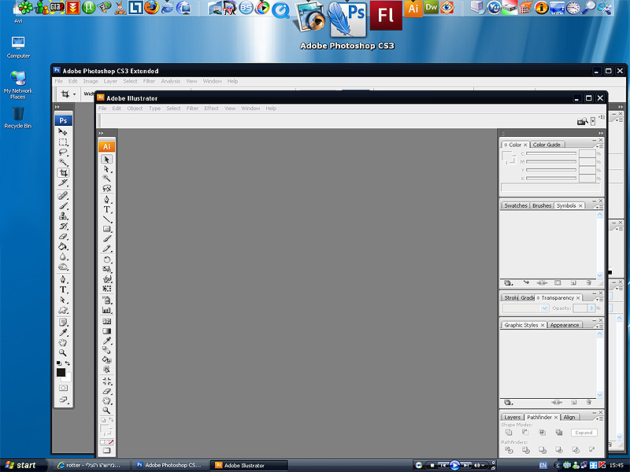This screenshot has width=630, height=472.
Task: Select the Photoshop Crop tool
Action: tap(63, 172)
